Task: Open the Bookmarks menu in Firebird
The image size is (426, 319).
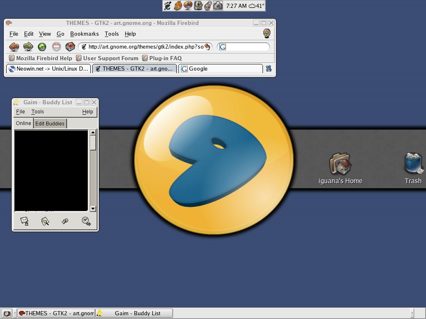Action: coord(84,34)
